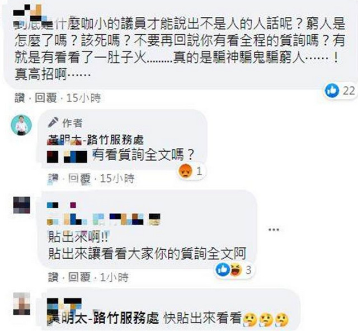Click the pixelated avatar of 貼出來啊 commenter
This screenshot has height=331, width=358.
22,205
